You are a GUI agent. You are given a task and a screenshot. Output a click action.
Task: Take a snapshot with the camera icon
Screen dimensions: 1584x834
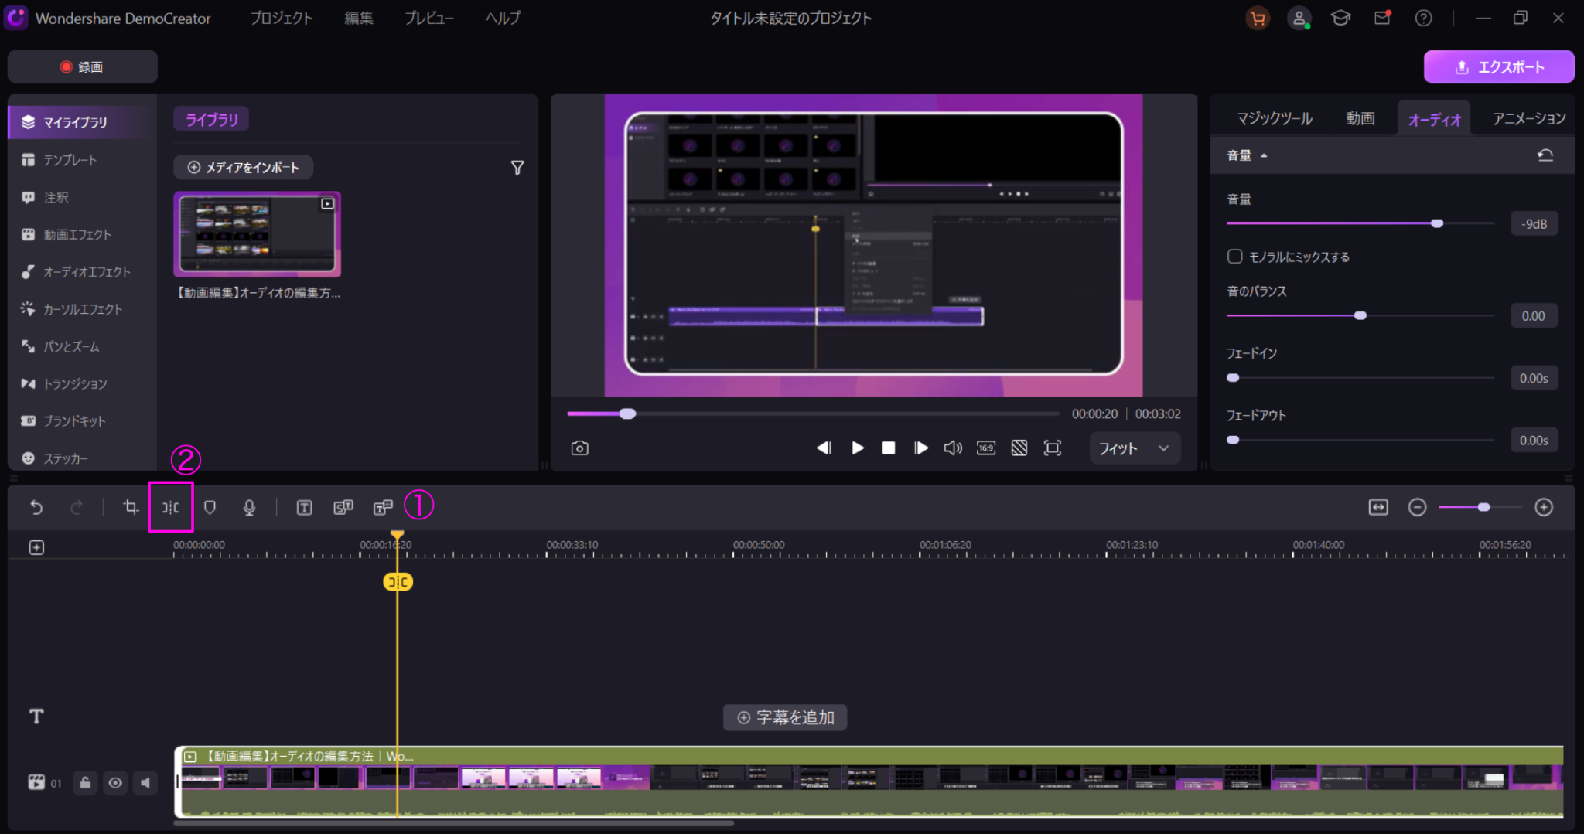click(x=579, y=448)
